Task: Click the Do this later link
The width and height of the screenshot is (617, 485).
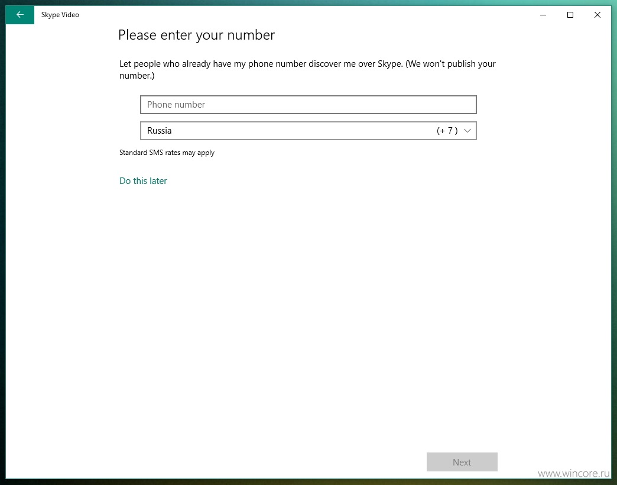Action: click(x=143, y=181)
